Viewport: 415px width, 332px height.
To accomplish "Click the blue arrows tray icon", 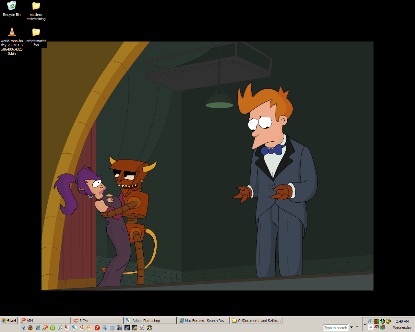I will (371, 327).
